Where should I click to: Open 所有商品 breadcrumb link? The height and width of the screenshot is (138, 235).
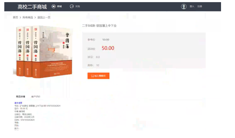[28, 17]
